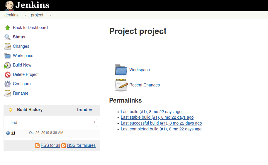Click the Changes notepad icon in sidebar
Image resolution: width=268 pixels, height=165 pixels.
click(x=8, y=46)
